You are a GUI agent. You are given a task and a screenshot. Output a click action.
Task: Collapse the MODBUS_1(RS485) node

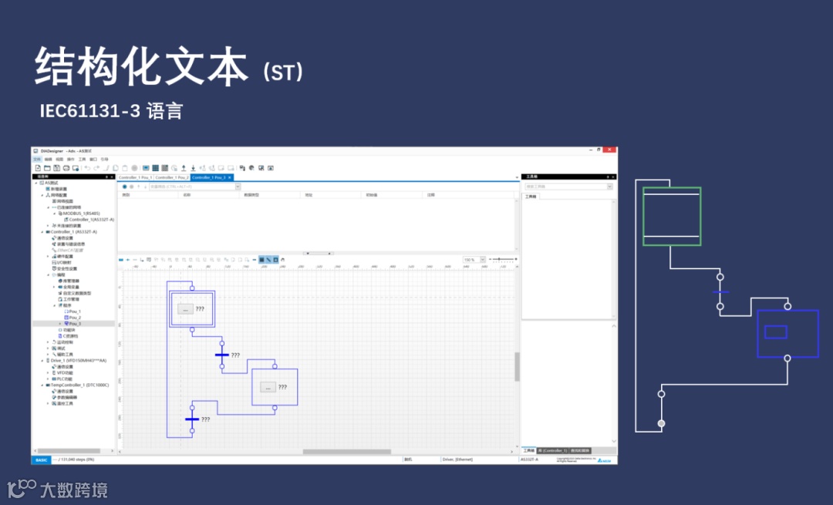(54, 214)
